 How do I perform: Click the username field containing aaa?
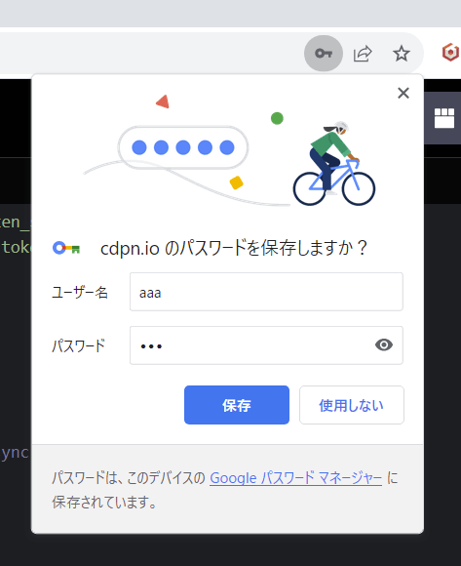click(x=266, y=292)
